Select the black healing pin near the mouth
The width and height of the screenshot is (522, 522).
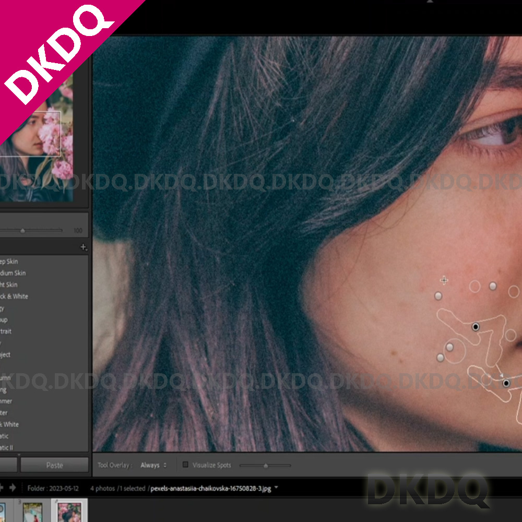click(506, 383)
